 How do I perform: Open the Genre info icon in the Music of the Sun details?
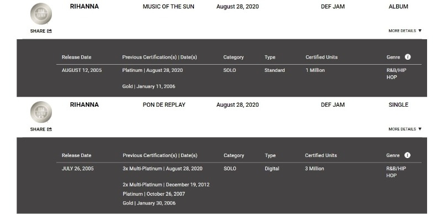[x=408, y=57]
